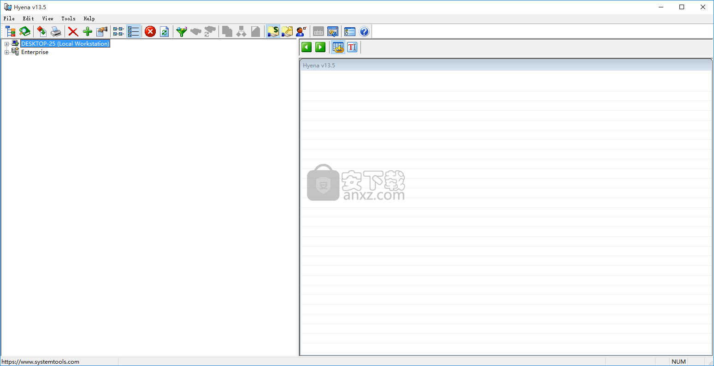The height and width of the screenshot is (366, 714).
Task: Click the printer icon
Action: pyautogui.click(x=56, y=31)
